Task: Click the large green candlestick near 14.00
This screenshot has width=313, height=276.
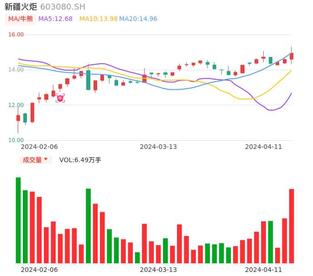Action: tap(88, 80)
